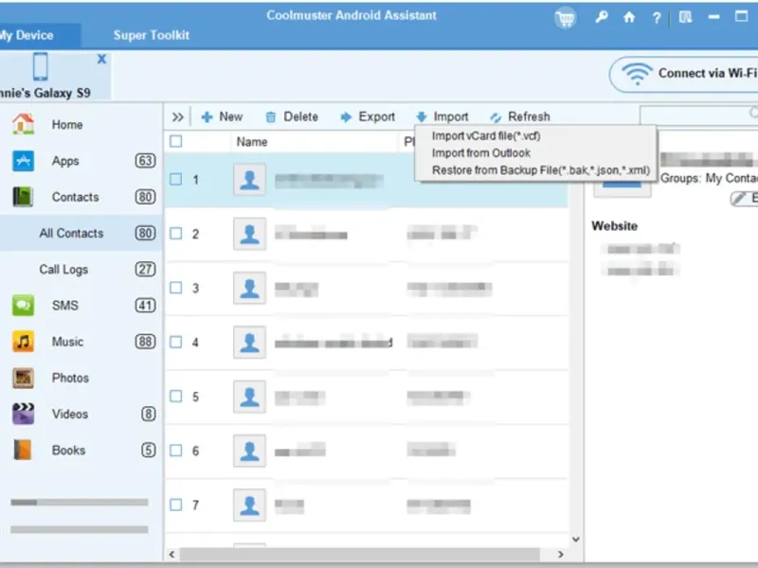Viewport: 758px width, 568px height.
Task: Click vertical scrollbar down arrow
Action: click(576, 539)
